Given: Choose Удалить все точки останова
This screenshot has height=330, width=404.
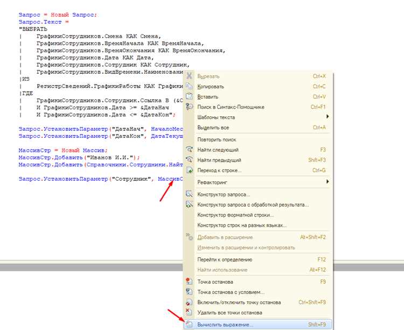Looking at the screenshot, I should tap(257, 313).
